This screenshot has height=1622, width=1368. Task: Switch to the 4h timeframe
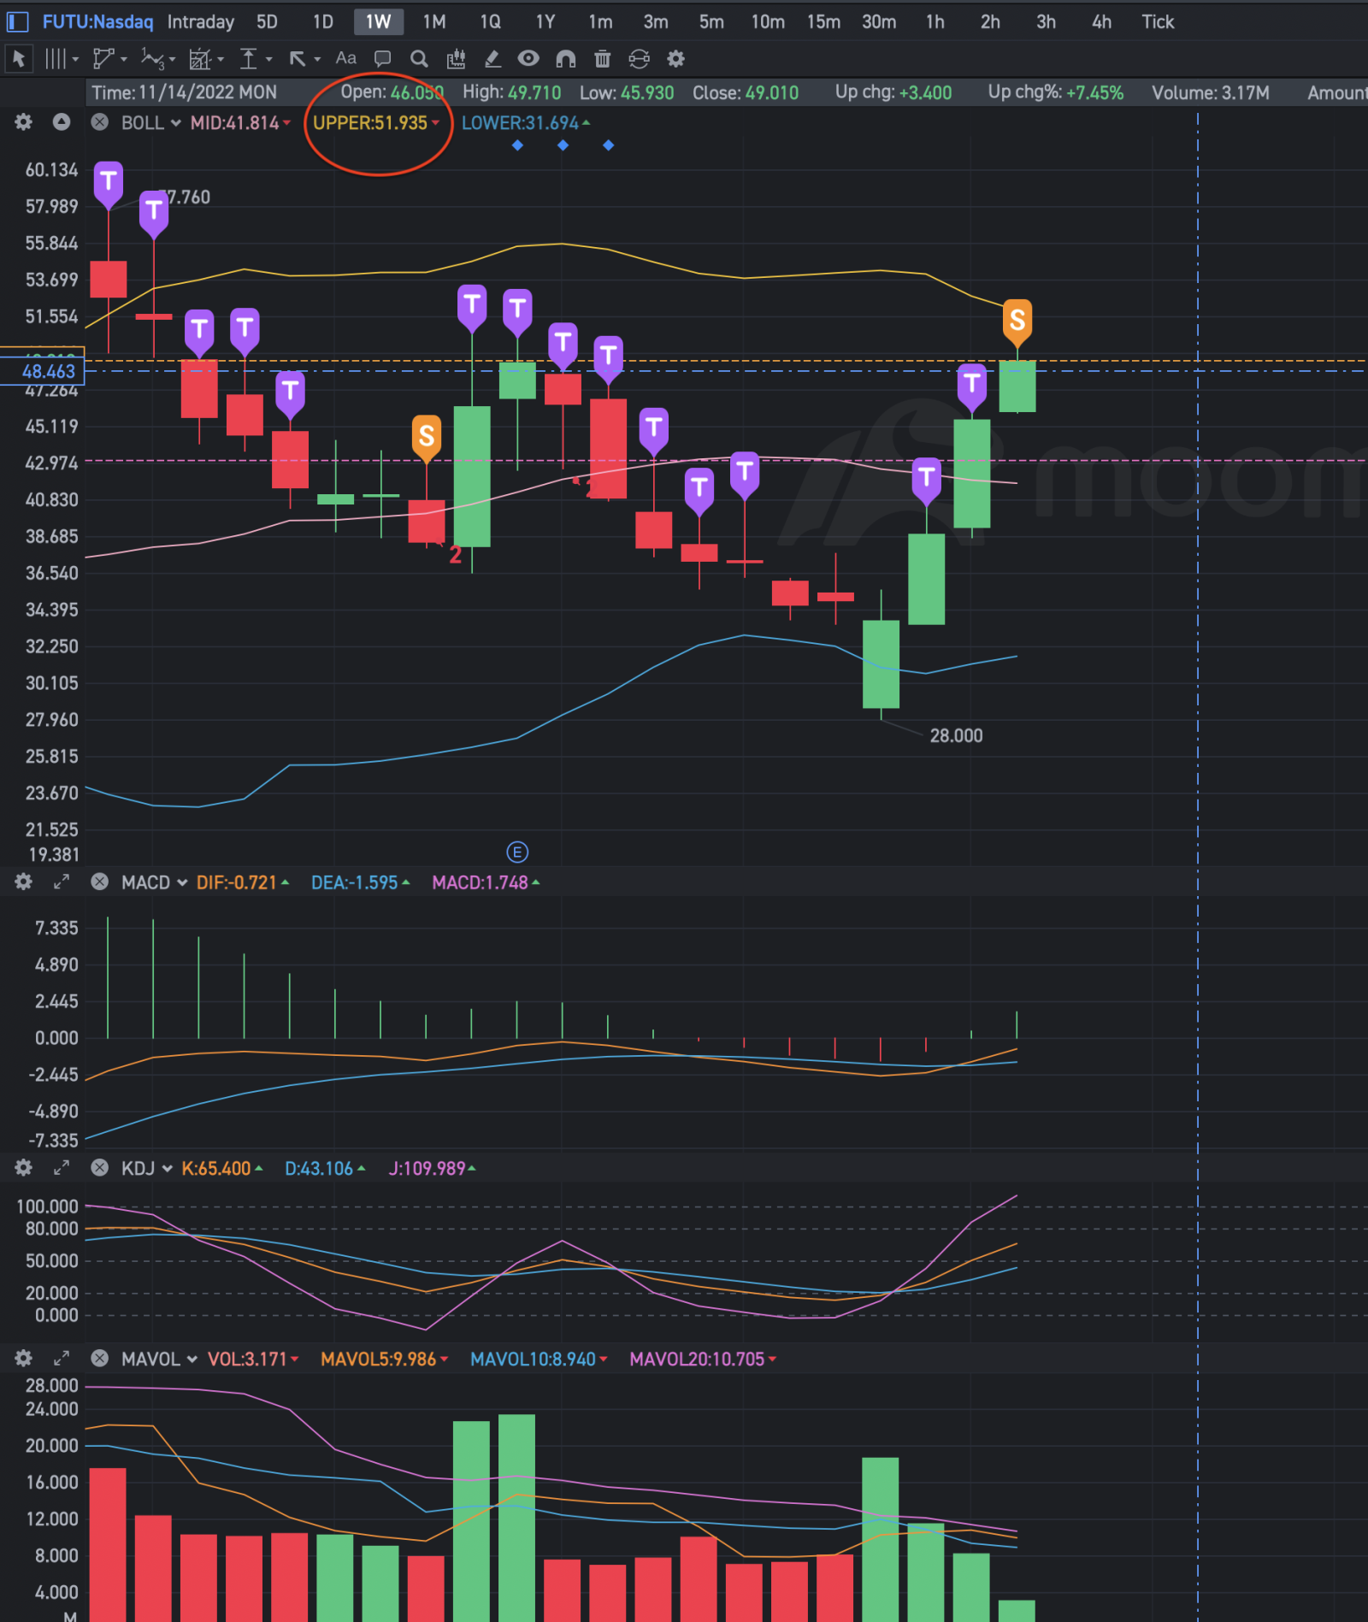coord(1101,22)
